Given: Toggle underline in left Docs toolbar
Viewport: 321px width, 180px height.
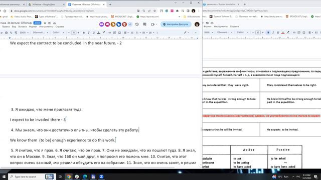Looking at the screenshot, I should coord(94,32).
